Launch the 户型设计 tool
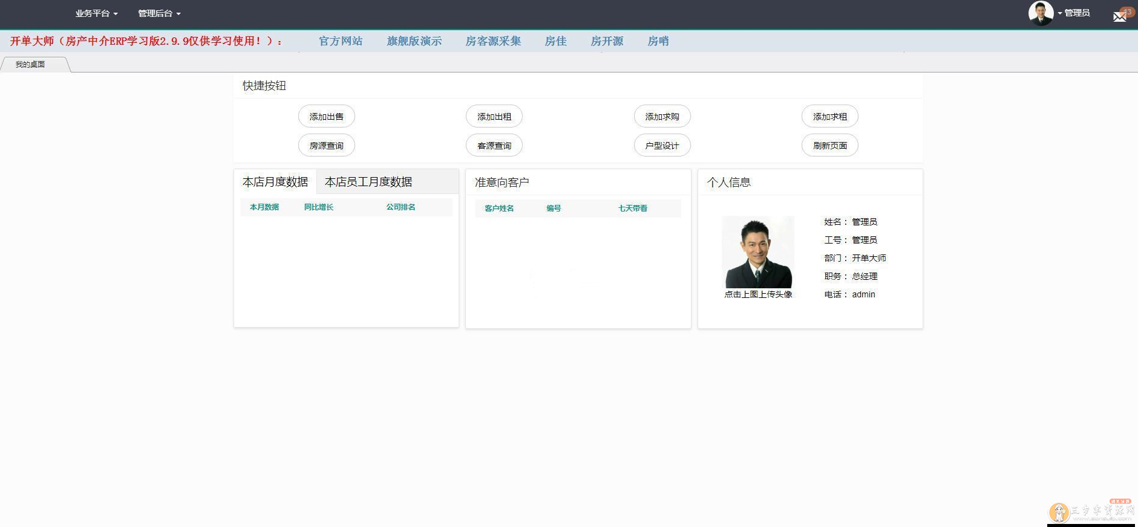Viewport: 1138px width, 527px height. coord(662,146)
